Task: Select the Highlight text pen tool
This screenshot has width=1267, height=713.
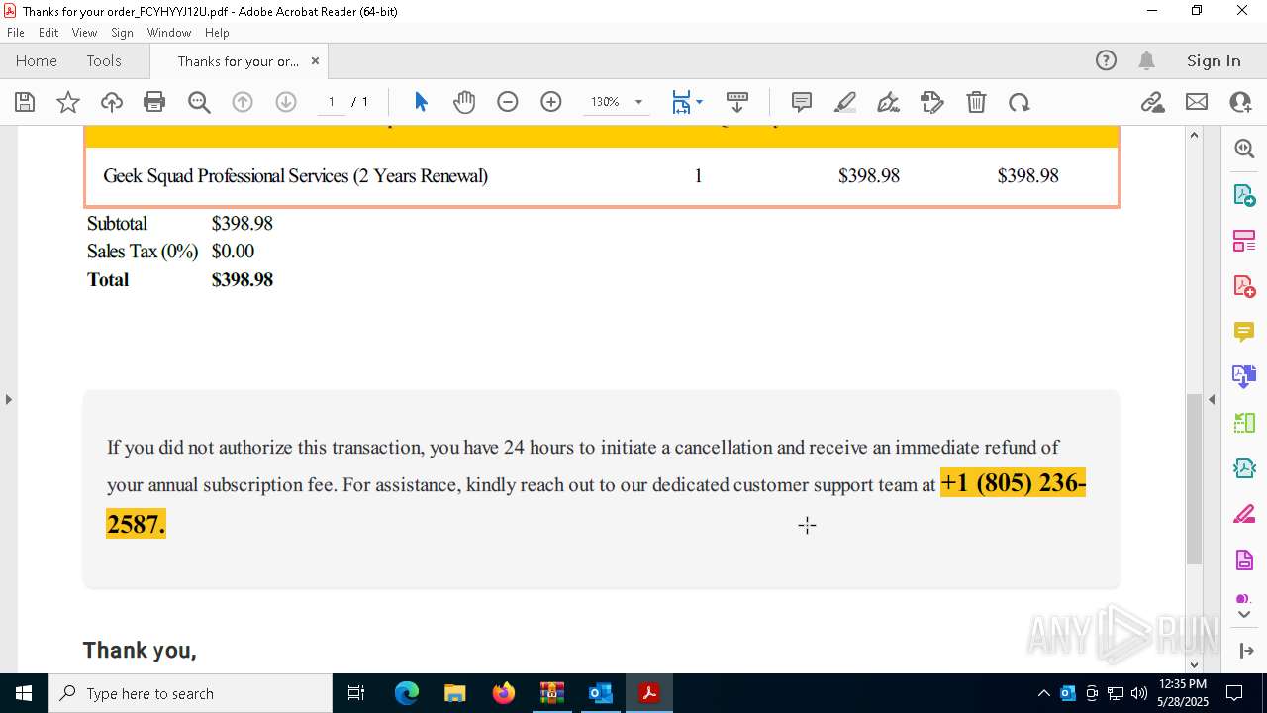Action: pyautogui.click(x=845, y=102)
